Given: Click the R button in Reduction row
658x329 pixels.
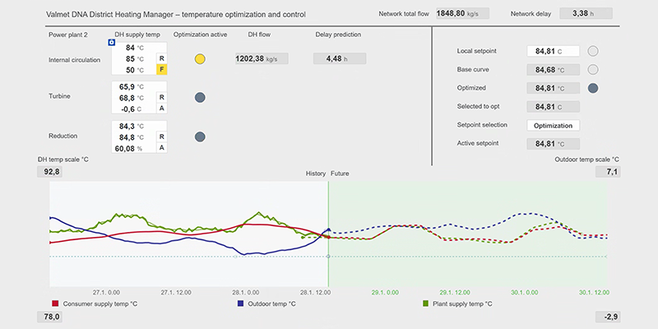Looking at the screenshot, I should click(x=162, y=137).
